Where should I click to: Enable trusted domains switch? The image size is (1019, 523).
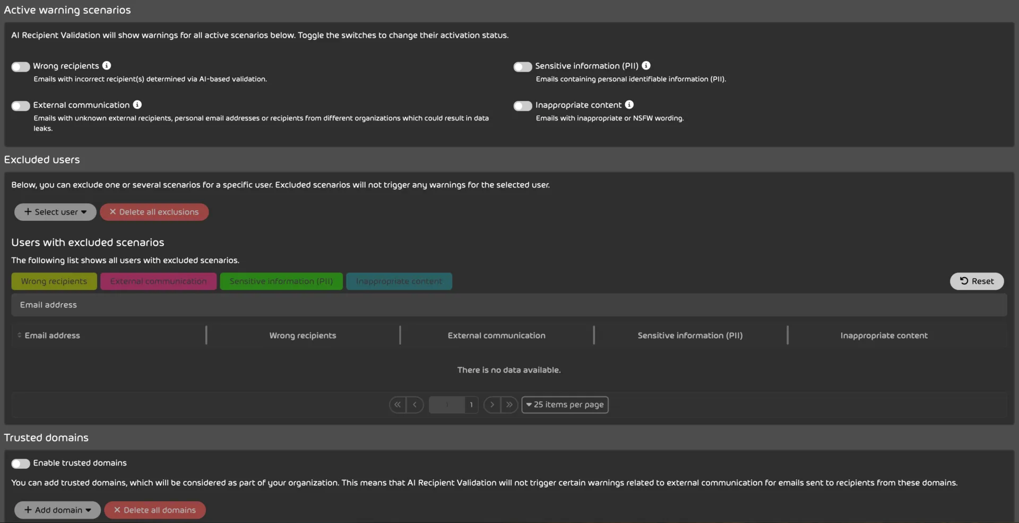click(20, 463)
